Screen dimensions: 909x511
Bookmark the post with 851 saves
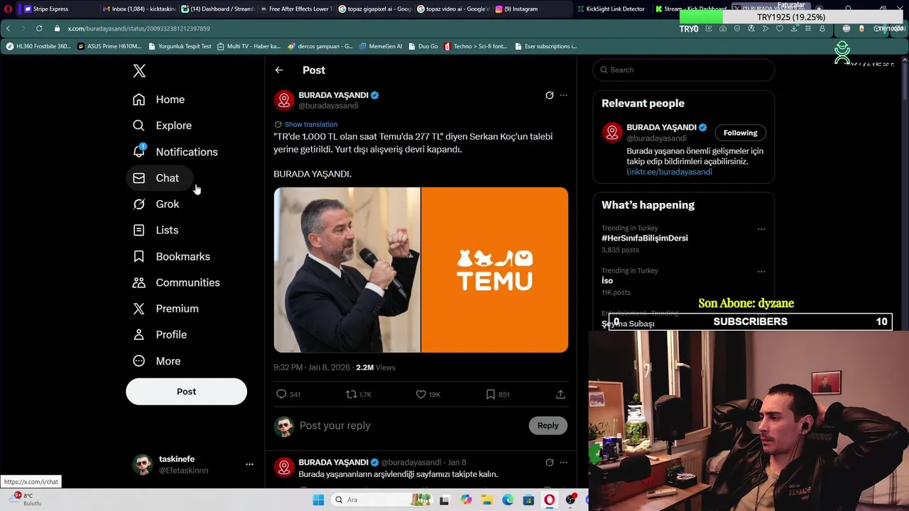point(498,394)
